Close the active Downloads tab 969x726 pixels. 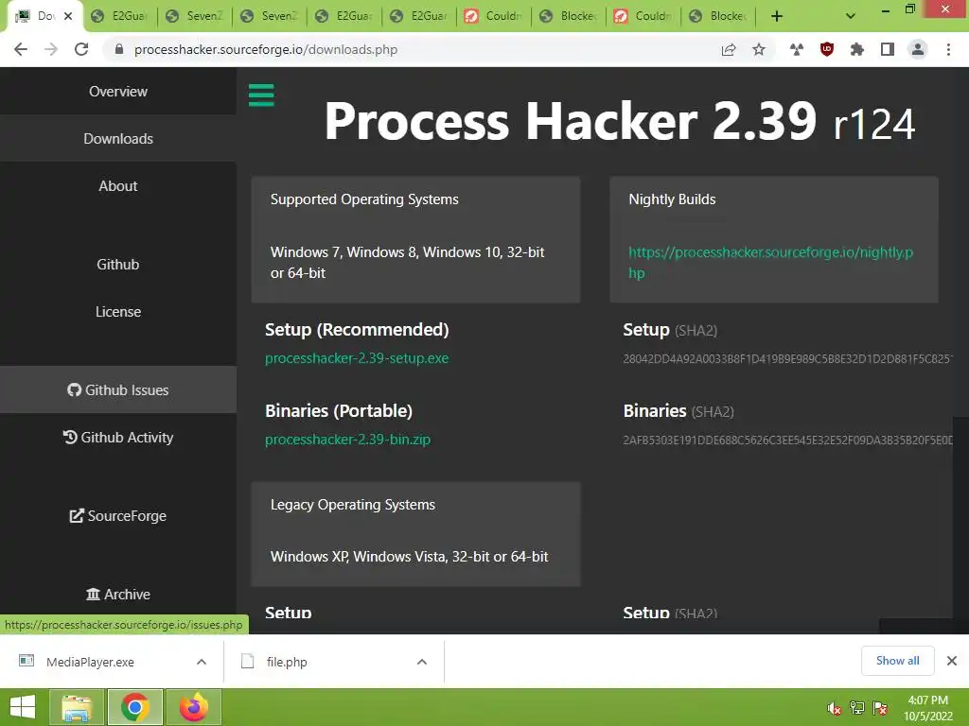point(68,16)
